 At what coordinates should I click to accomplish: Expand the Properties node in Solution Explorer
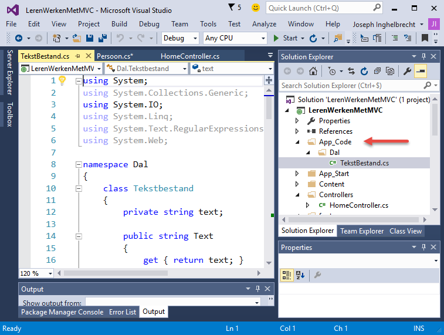click(x=297, y=121)
